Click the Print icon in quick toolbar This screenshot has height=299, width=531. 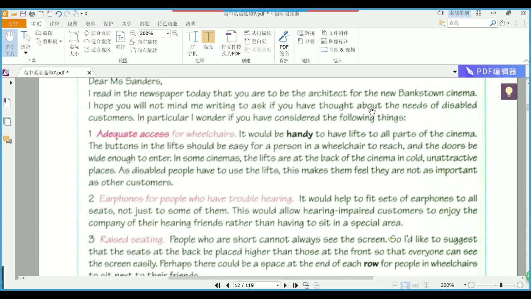pyautogui.click(x=32, y=14)
